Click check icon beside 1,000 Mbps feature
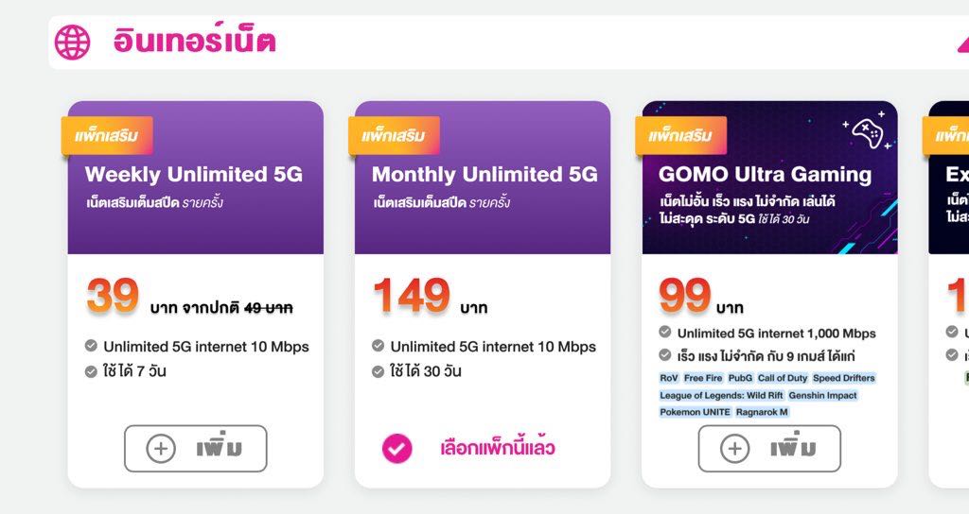Screen dimensions: 969x514 [x=665, y=333]
